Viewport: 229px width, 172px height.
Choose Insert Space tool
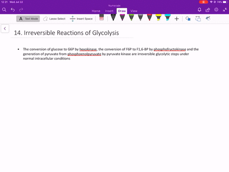point(81,19)
